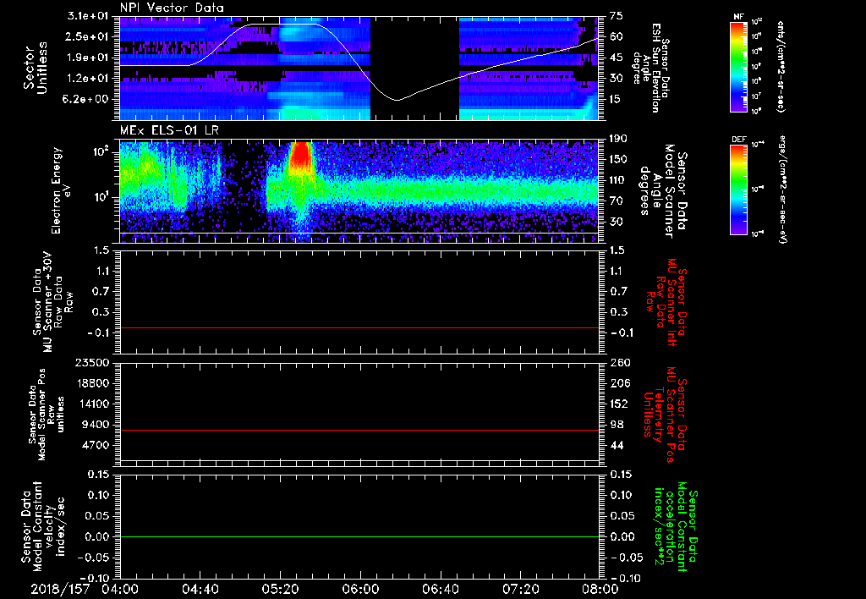The height and width of the screenshot is (599, 866).
Task: Click the Model Scanner Pos Raw axis label
Action: (47, 415)
